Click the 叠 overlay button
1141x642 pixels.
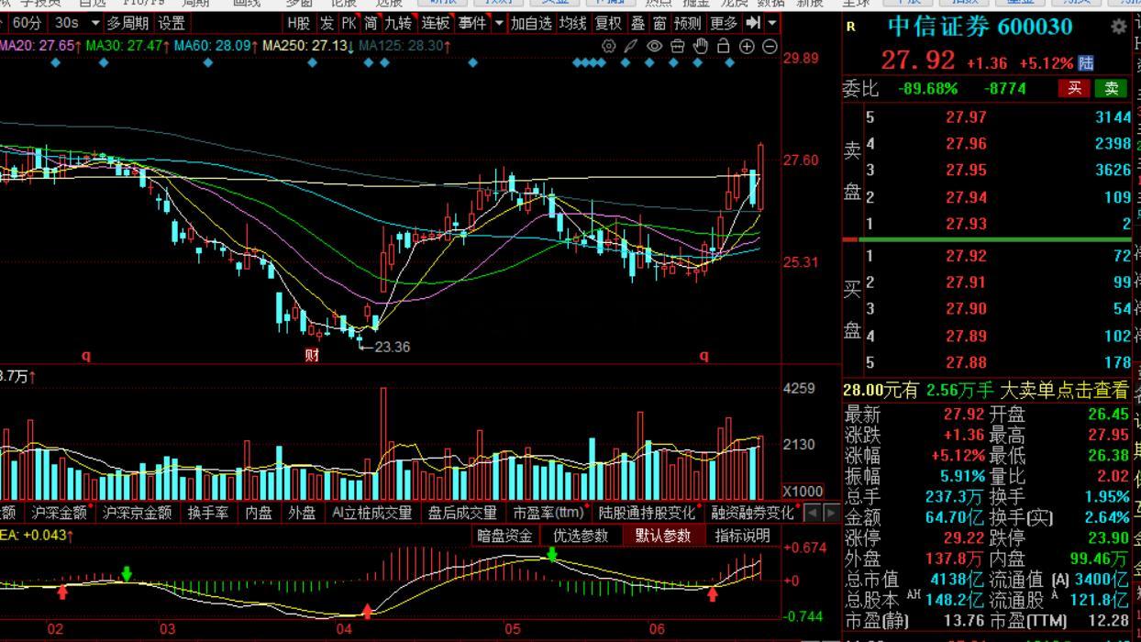(x=637, y=23)
